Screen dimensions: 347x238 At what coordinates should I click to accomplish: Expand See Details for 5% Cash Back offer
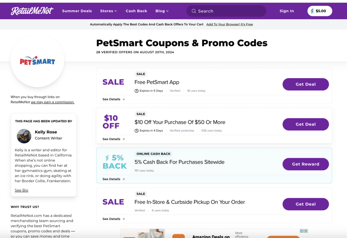114,179
